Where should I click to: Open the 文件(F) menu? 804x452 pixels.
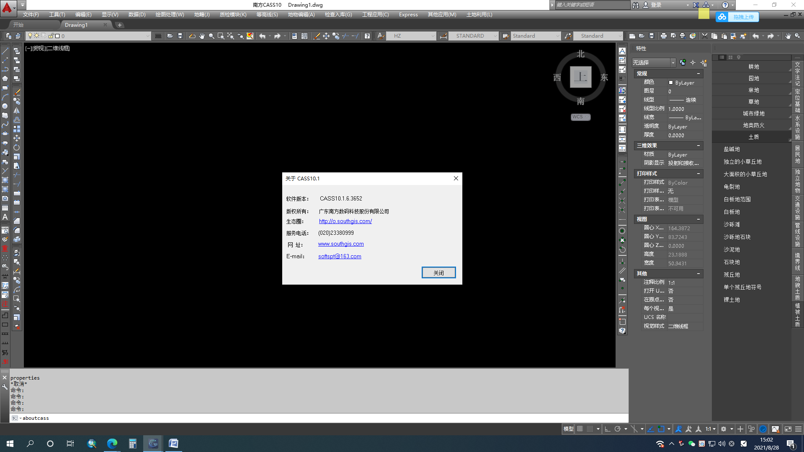[x=31, y=15]
